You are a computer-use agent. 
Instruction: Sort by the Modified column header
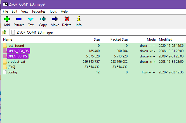171,40
